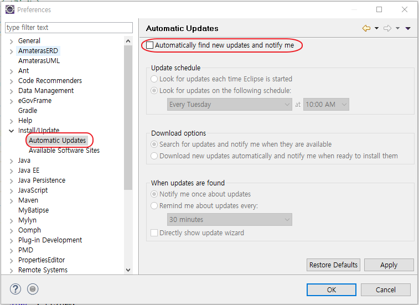Screen dimensions: 419x305
Task: Expand the Oomph tree node
Action: point(11,231)
